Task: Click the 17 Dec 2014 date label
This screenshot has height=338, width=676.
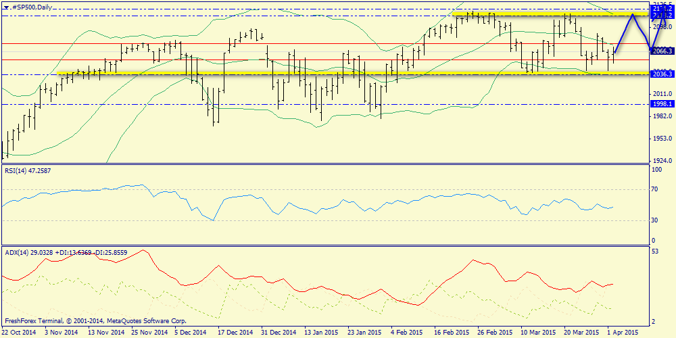Action: pos(235,333)
